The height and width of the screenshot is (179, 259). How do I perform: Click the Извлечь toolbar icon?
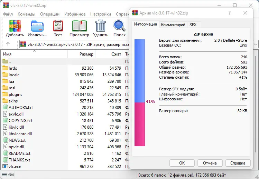[37, 26]
